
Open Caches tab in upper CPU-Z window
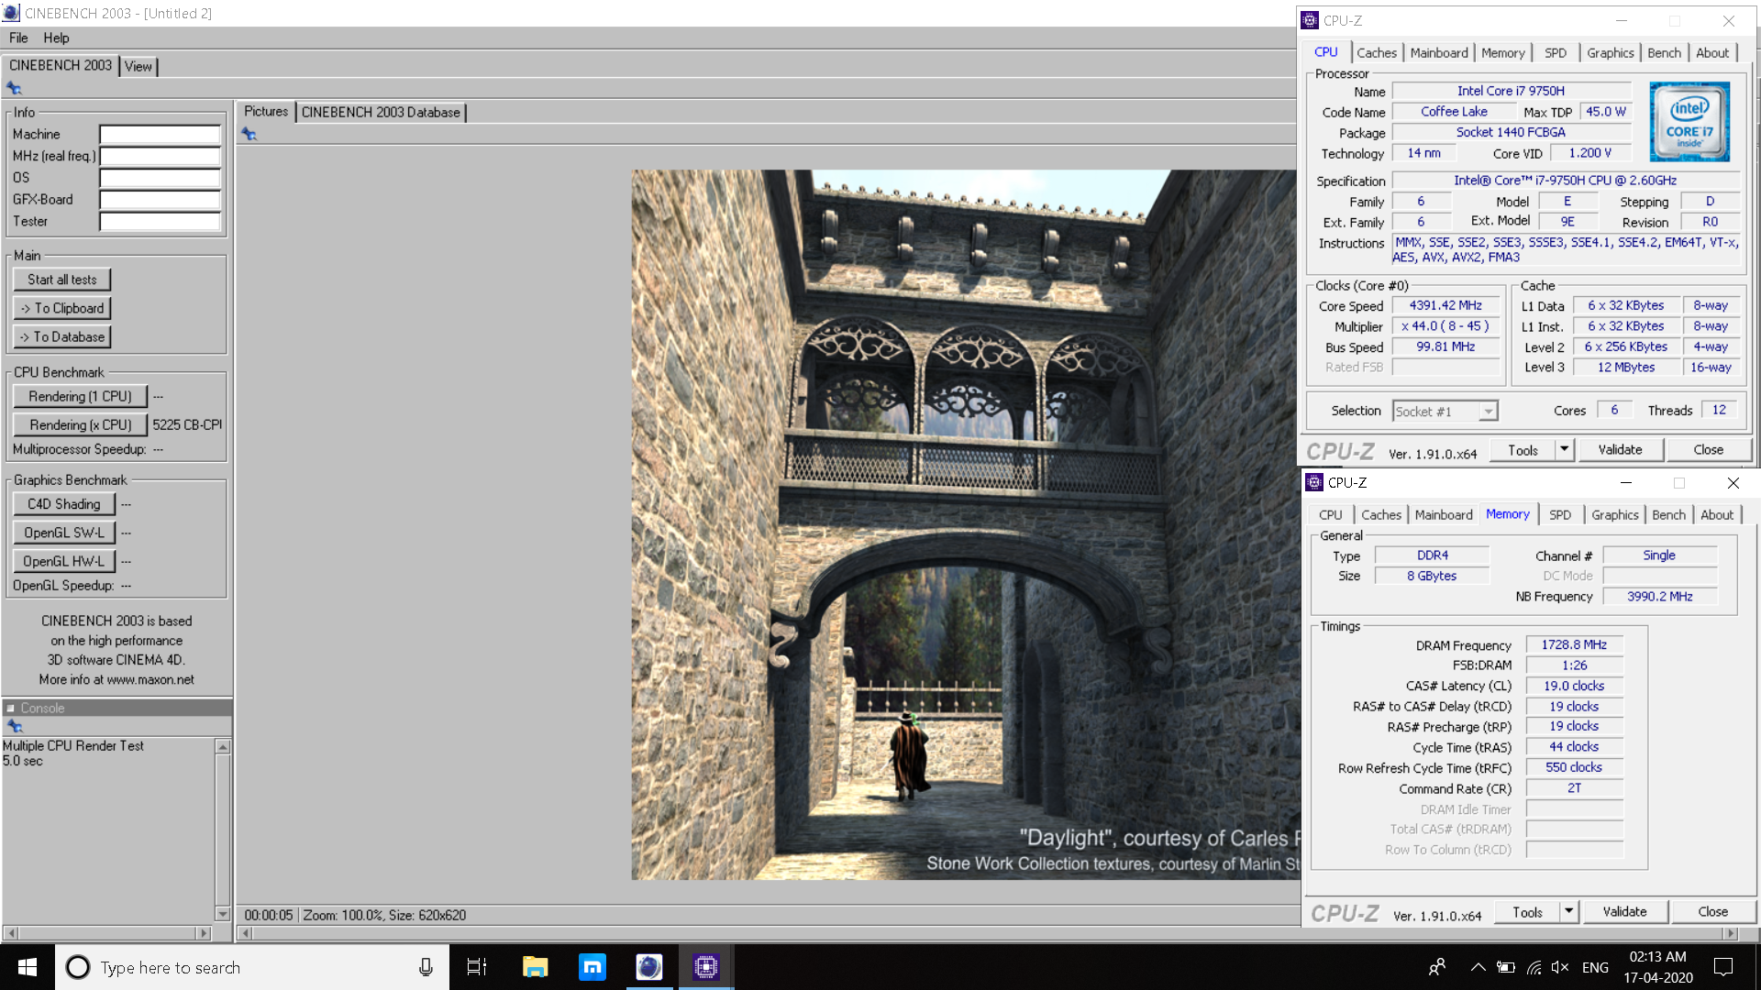[1377, 53]
